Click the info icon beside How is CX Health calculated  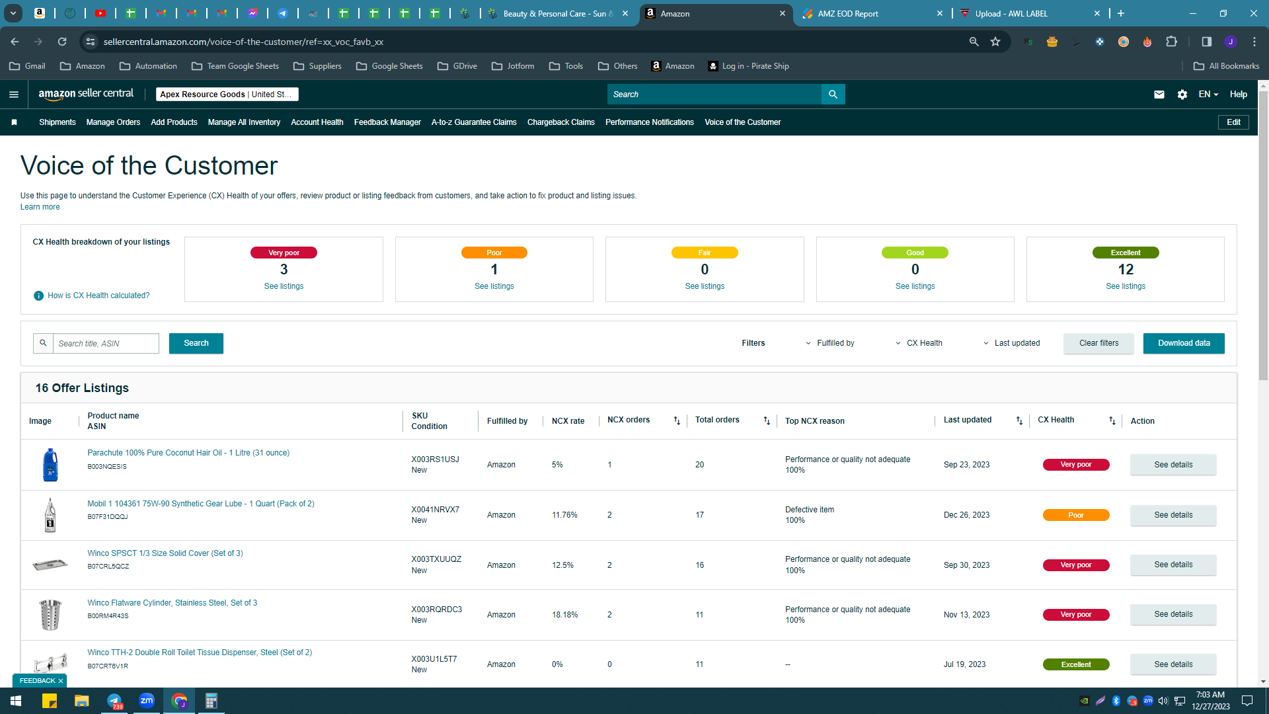pyautogui.click(x=39, y=296)
